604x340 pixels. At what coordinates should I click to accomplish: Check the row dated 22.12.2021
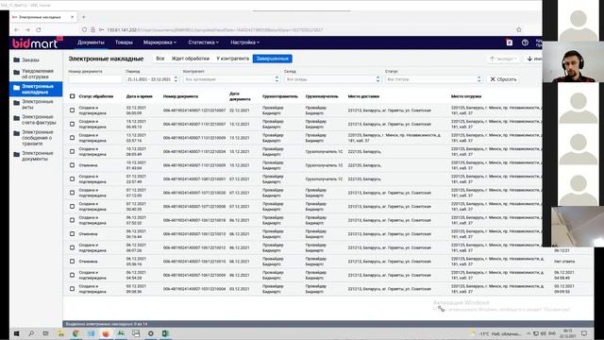pyautogui.click(x=72, y=110)
